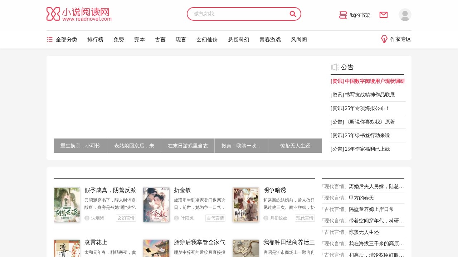The image size is (458, 257).
Task: Expand the 全部分类 category list
Action: click(67, 40)
